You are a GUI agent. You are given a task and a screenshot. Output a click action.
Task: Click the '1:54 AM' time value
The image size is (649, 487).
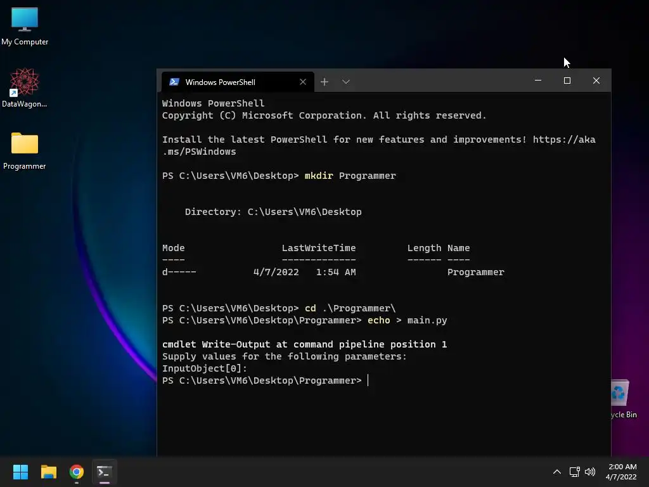[336, 272]
